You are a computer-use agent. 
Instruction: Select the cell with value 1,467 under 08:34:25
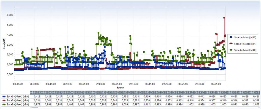(79, 104)
